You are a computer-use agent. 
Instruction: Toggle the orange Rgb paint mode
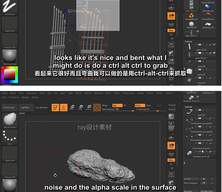pos(117,105)
